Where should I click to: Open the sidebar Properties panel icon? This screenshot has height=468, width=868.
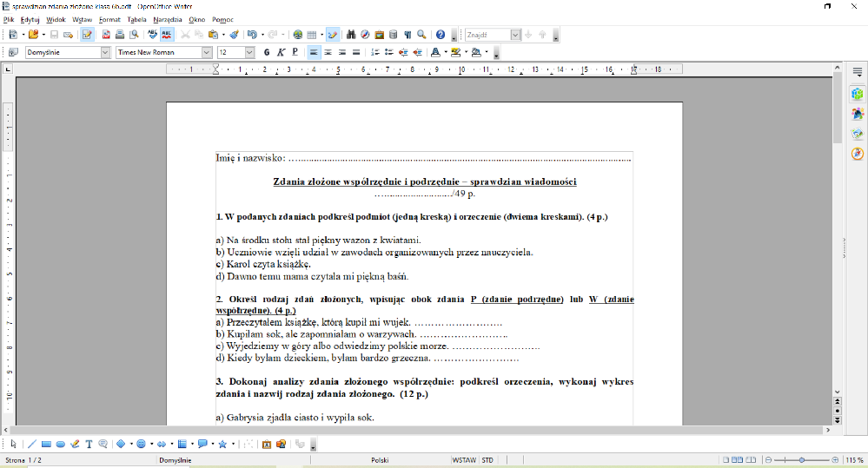(858, 94)
